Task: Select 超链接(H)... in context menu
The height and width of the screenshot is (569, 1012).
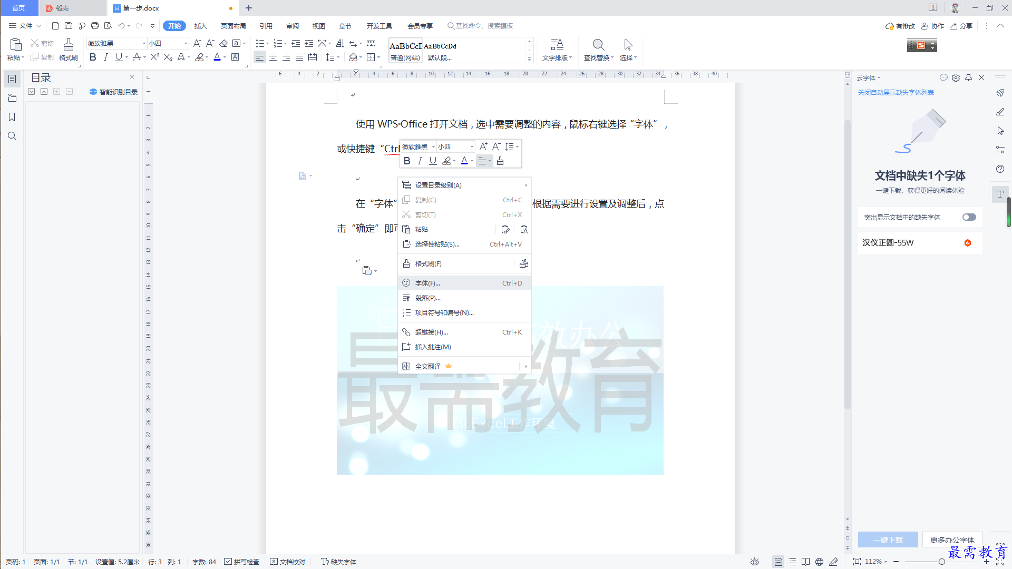Action: [464, 332]
